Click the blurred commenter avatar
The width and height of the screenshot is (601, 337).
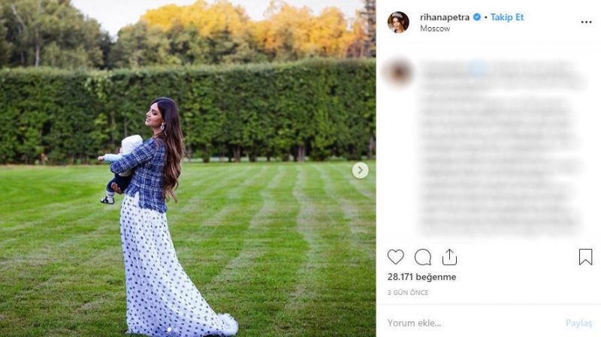(x=399, y=71)
